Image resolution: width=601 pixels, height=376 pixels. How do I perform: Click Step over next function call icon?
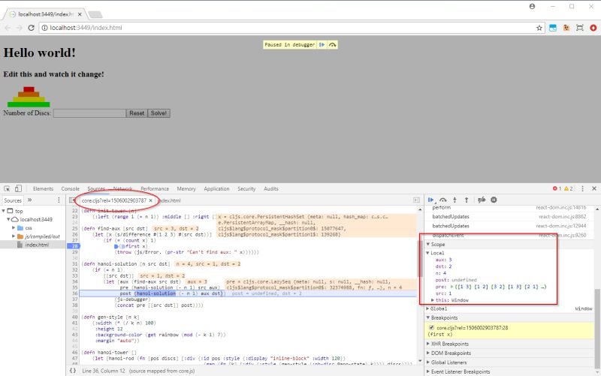pos(443,200)
